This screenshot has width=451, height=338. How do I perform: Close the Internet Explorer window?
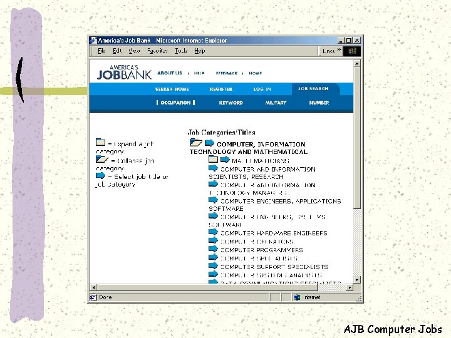pos(356,40)
